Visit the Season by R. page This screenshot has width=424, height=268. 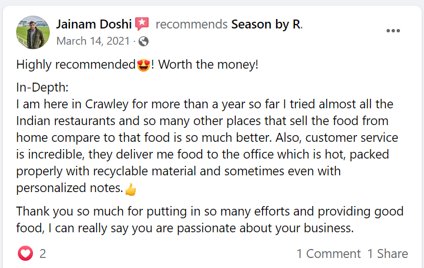(266, 25)
